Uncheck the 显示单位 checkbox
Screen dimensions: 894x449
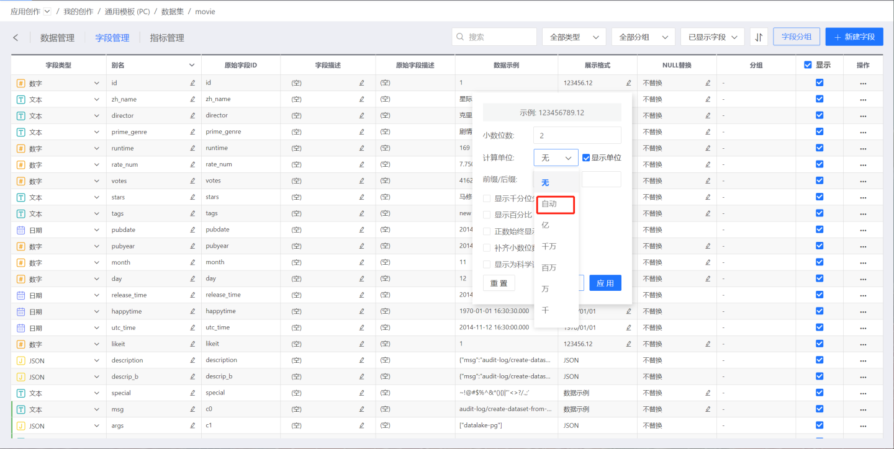pyautogui.click(x=586, y=158)
